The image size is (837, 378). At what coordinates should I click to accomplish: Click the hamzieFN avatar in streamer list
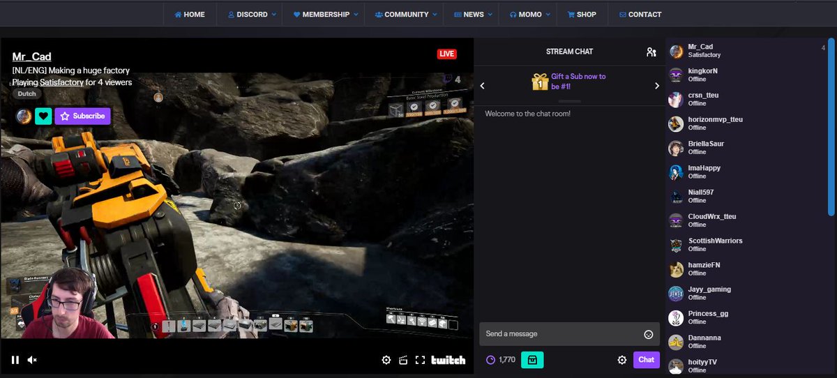[x=676, y=269]
